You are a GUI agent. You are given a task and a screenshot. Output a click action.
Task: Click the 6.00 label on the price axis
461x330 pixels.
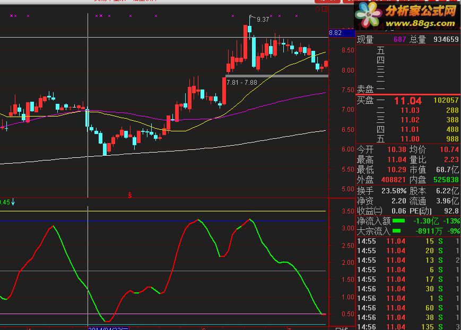click(348, 149)
